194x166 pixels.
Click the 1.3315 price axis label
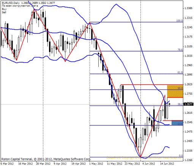coord(188,18)
